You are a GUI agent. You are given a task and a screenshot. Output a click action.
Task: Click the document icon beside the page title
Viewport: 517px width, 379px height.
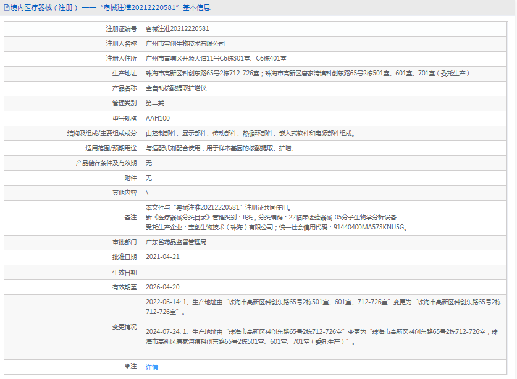coord(7,7)
